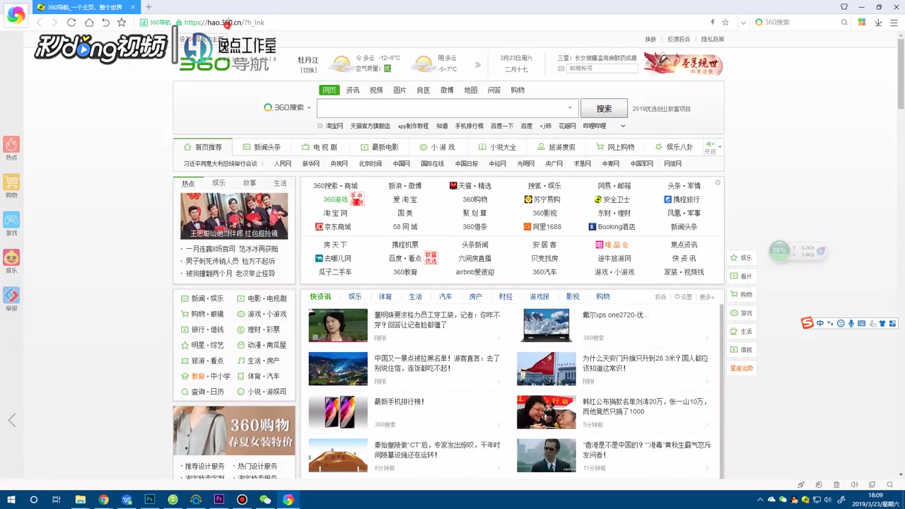Viewport: 905px width, 509px height.
Task: Select the 资讯 search tab
Action: 353,90
